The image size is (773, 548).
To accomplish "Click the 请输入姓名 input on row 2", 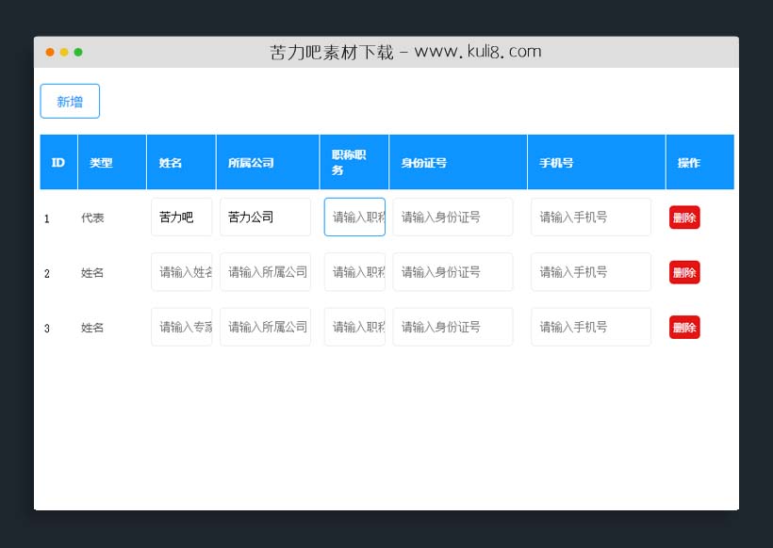I will (x=181, y=272).
